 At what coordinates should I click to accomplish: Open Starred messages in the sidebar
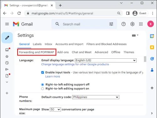tap(7, 56)
